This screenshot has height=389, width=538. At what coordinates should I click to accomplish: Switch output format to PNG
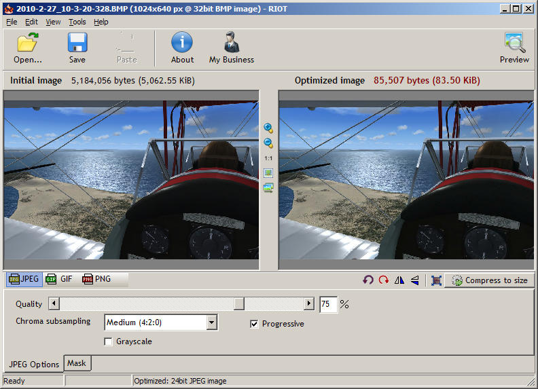pyautogui.click(x=96, y=279)
